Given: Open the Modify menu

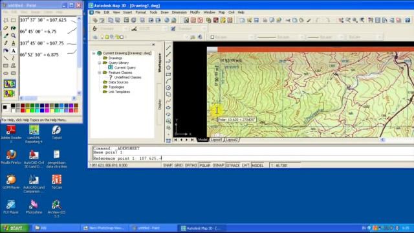Looking at the screenshot, I should 195,12.
